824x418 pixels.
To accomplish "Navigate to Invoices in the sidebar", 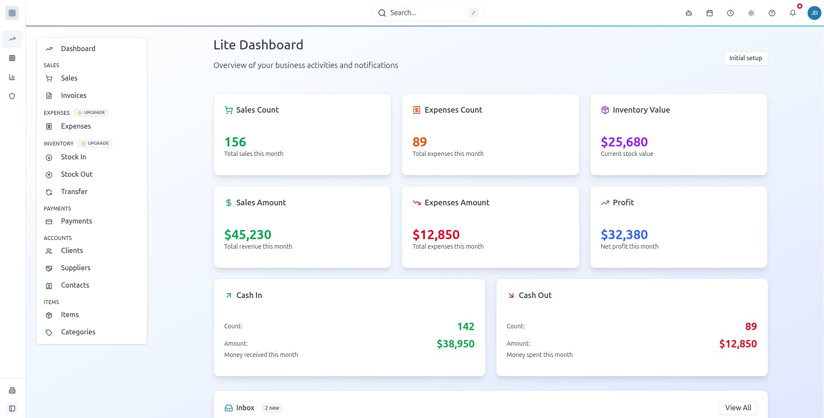I will (x=73, y=95).
